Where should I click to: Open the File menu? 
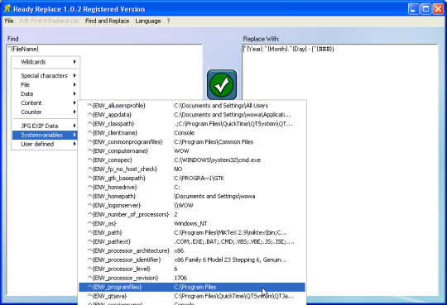[x=9, y=21]
